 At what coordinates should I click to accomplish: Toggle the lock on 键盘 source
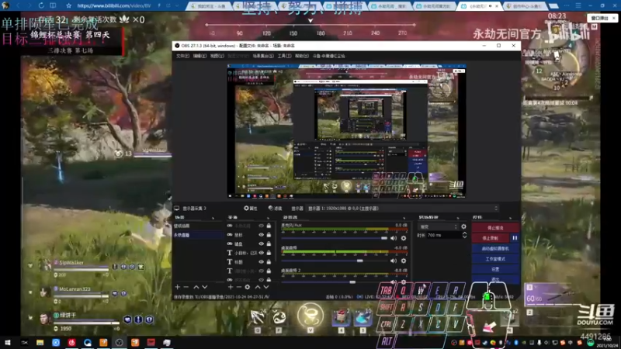click(x=269, y=244)
